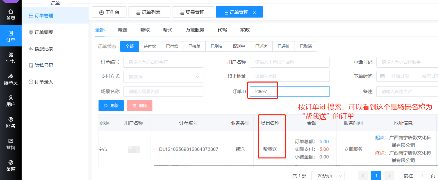Go to the next pagination page
Viewport: 438px width, 180px height.
coord(389,176)
